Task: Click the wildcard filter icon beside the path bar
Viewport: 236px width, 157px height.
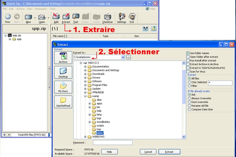Action: point(146,28)
